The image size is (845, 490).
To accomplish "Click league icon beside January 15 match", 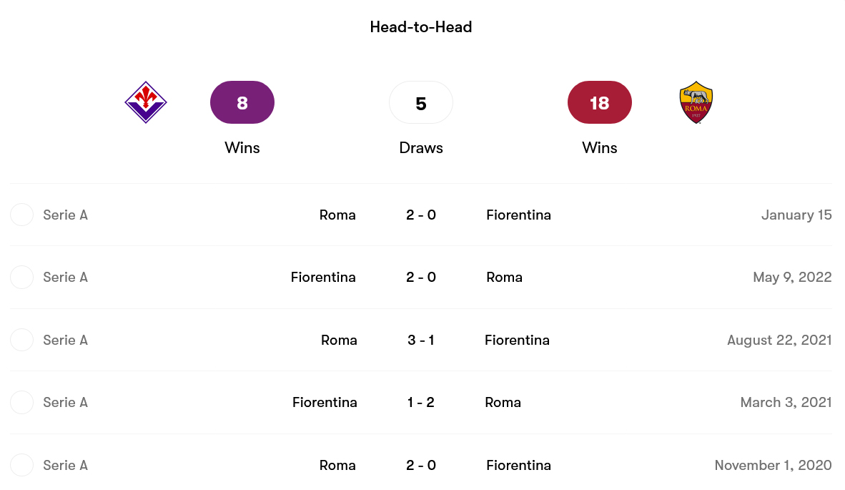I will 22,215.
